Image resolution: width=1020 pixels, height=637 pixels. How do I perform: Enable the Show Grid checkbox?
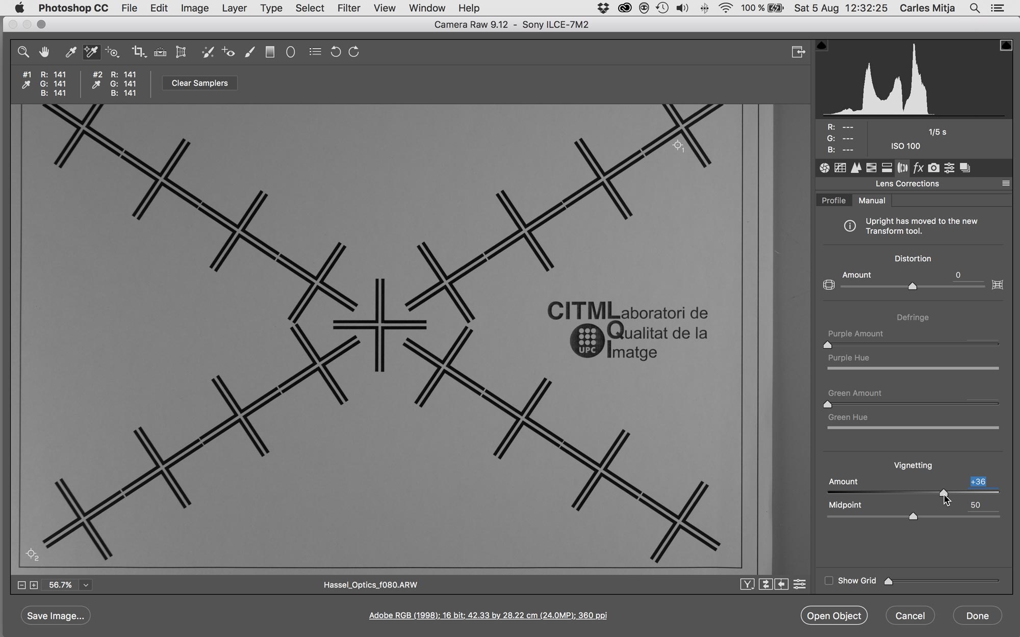point(829,580)
